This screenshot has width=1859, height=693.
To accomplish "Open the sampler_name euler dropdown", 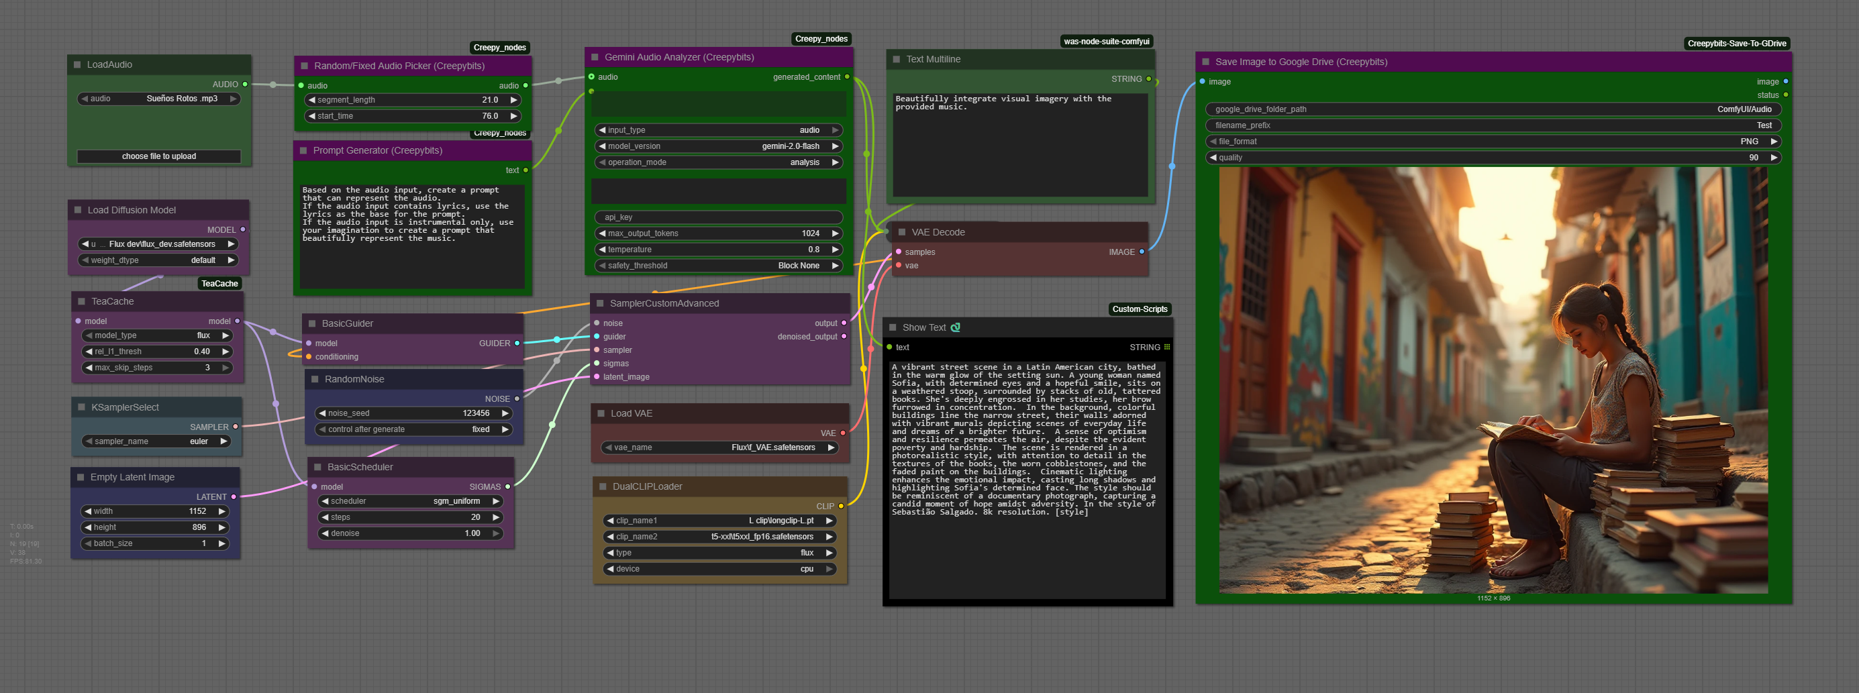I will [x=155, y=441].
